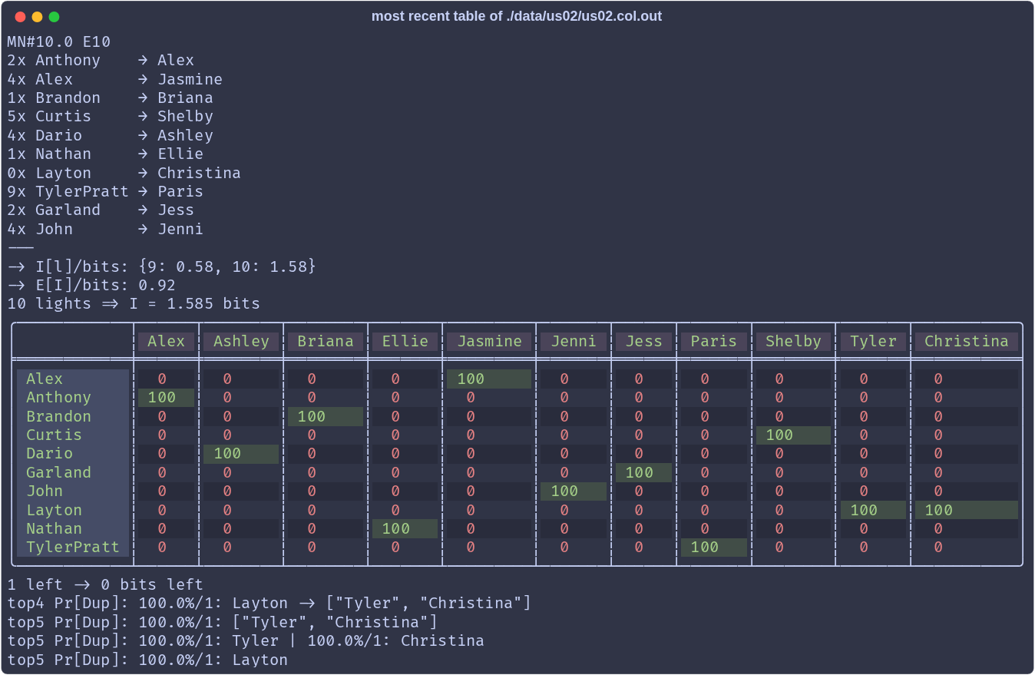Click the 100 cell for John and Jenni
This screenshot has height=675, width=1035.
coord(574,491)
